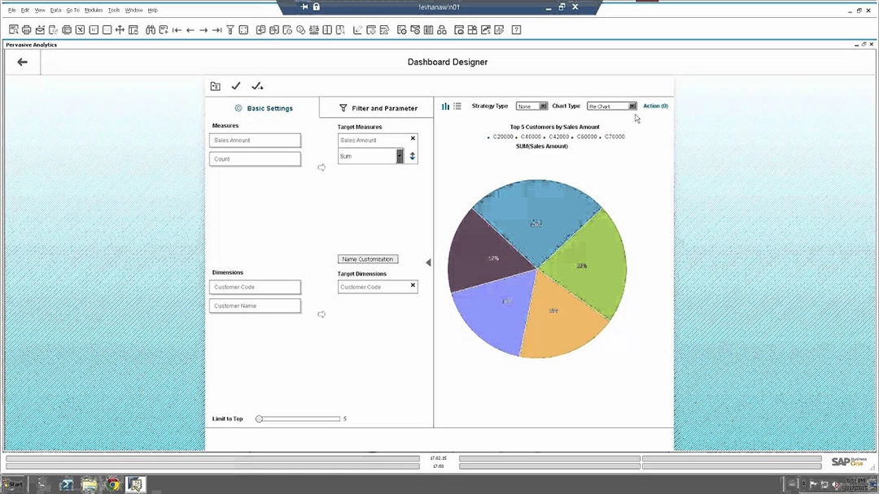Open the Chart Type dropdown showing Pie Chart

[x=632, y=106]
